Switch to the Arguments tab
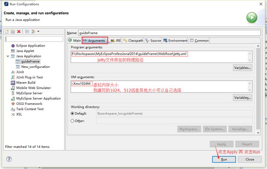The image size is (267, 169). [94, 40]
